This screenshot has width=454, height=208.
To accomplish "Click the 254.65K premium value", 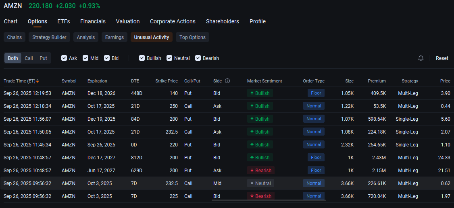I will (377, 145).
